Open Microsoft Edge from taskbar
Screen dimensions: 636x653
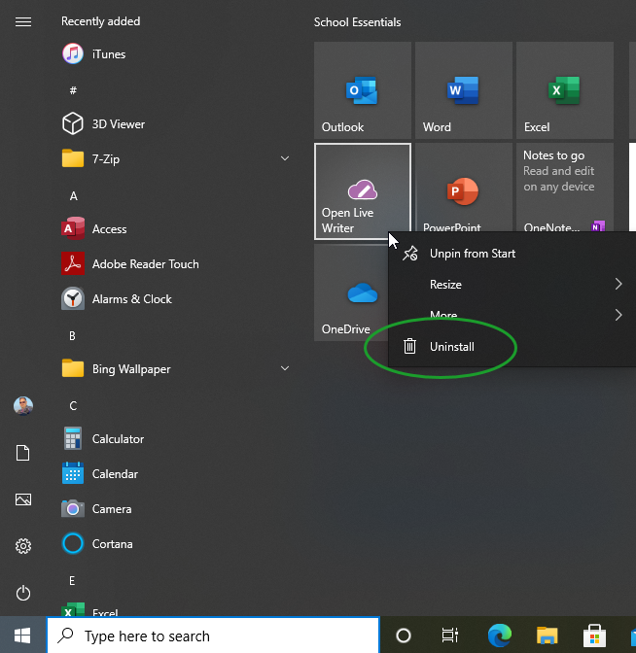pos(500,636)
